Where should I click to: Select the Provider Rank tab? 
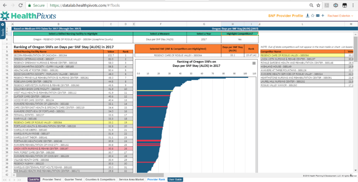(156, 180)
